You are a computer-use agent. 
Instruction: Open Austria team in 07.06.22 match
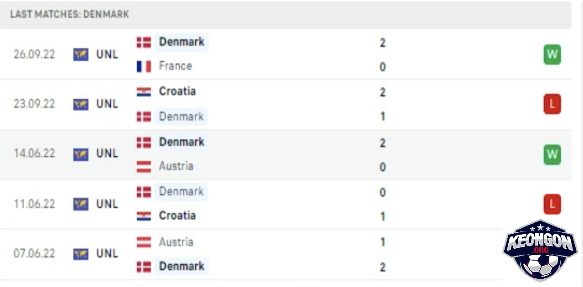coord(176,242)
